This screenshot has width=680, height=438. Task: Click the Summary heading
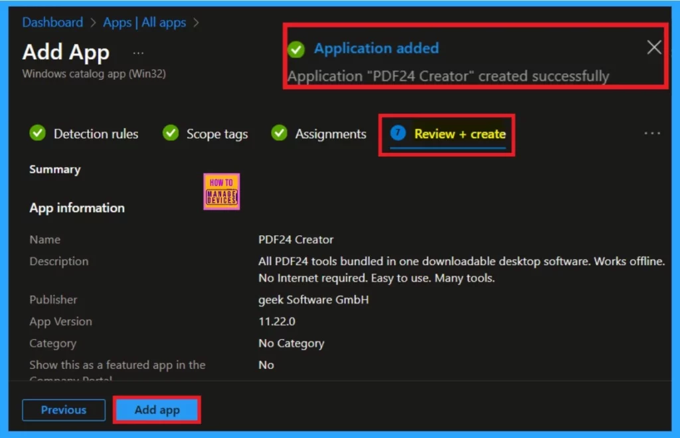(54, 169)
